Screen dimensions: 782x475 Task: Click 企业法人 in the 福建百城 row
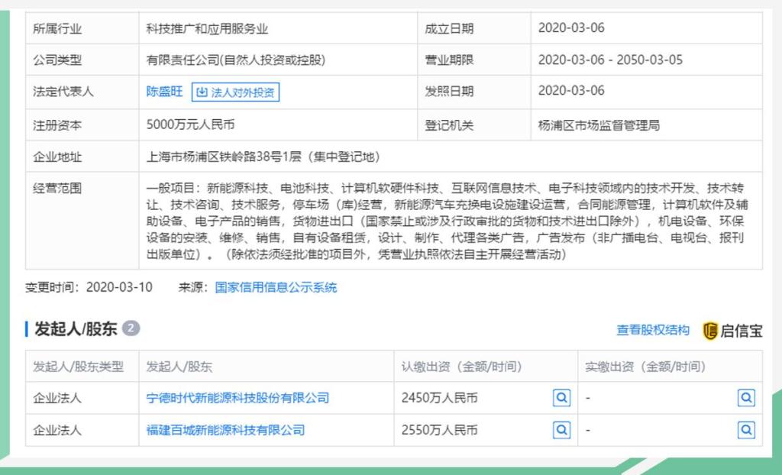57,430
